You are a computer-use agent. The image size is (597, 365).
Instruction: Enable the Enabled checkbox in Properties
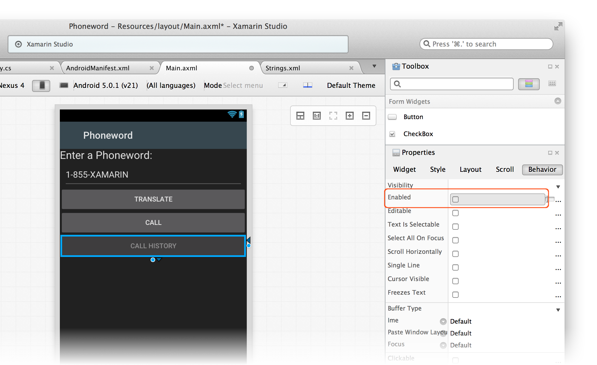(x=455, y=199)
